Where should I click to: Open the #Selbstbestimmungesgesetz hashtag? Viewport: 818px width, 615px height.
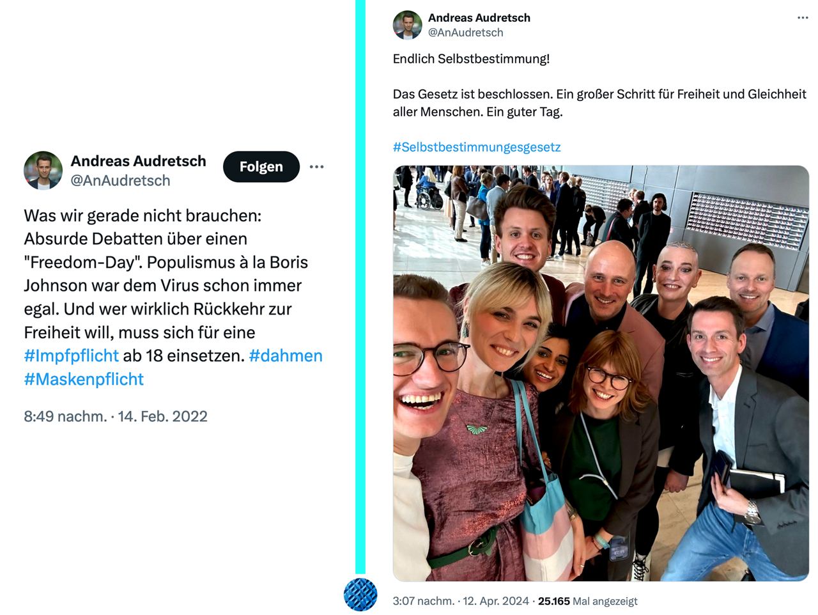coord(477,147)
